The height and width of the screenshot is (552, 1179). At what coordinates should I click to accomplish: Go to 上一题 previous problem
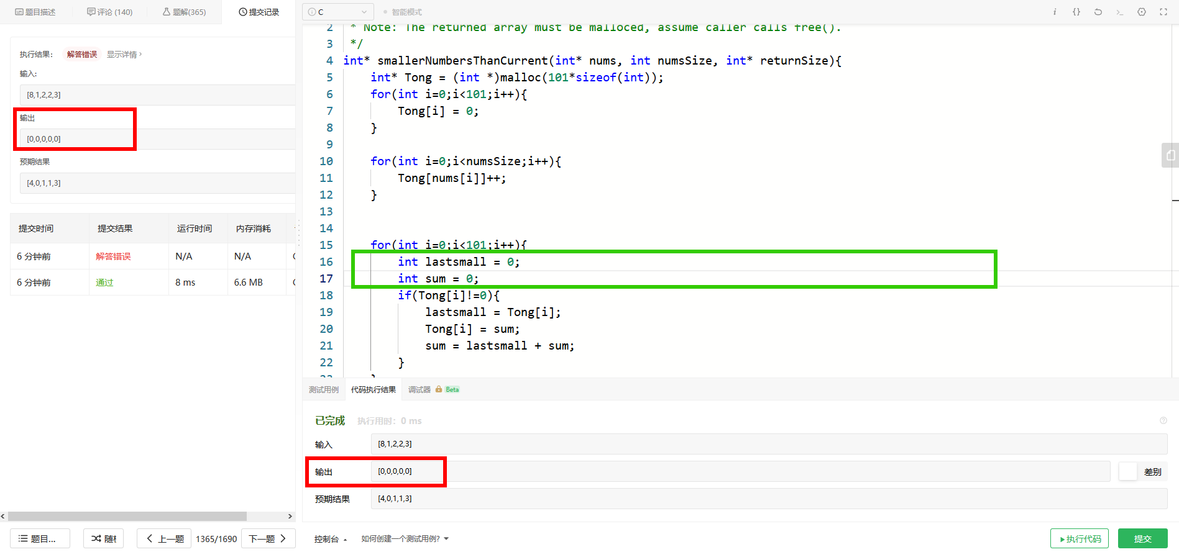[165, 538]
